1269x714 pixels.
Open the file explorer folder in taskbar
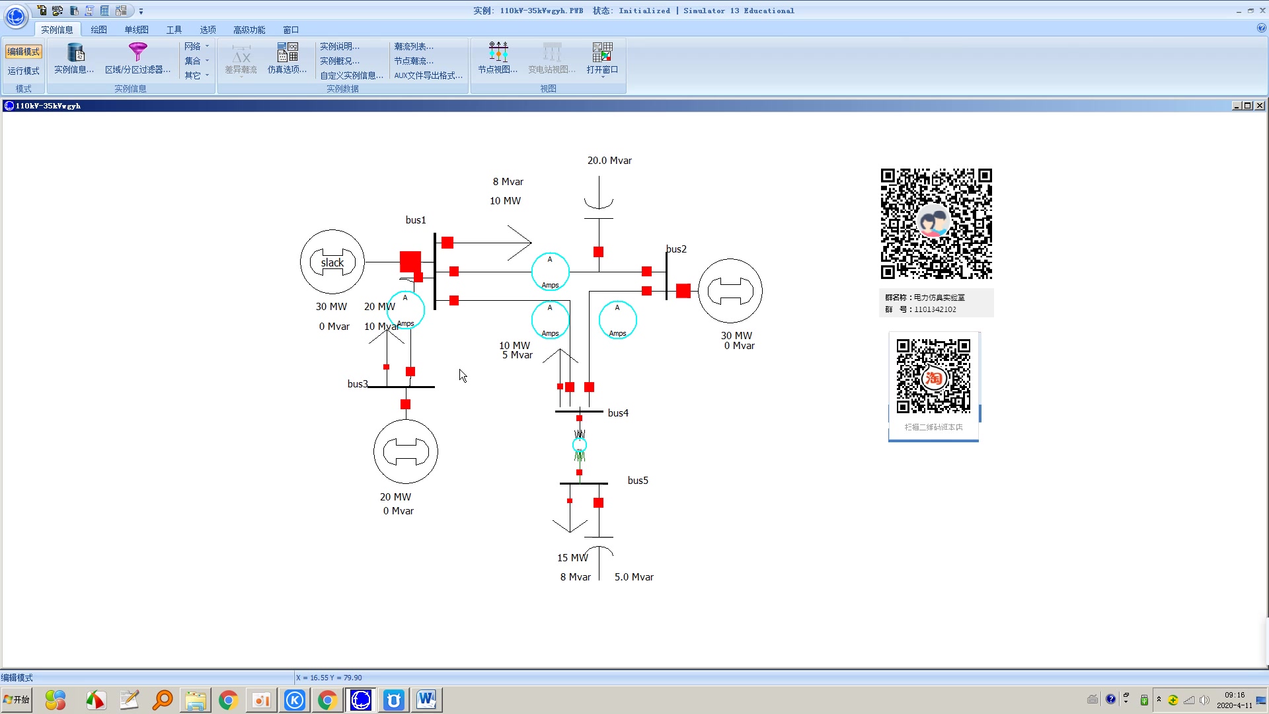tap(196, 700)
